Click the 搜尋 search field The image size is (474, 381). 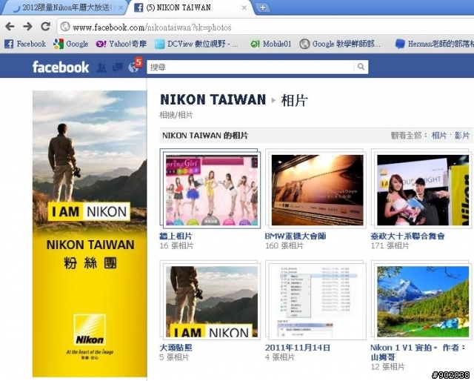250,67
